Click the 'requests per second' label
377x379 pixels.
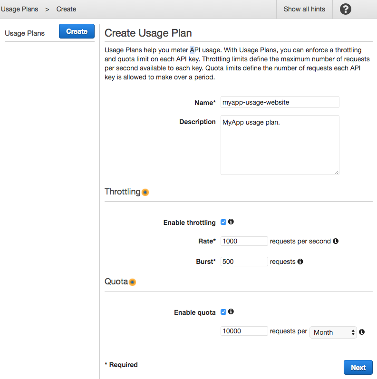[x=300, y=241]
